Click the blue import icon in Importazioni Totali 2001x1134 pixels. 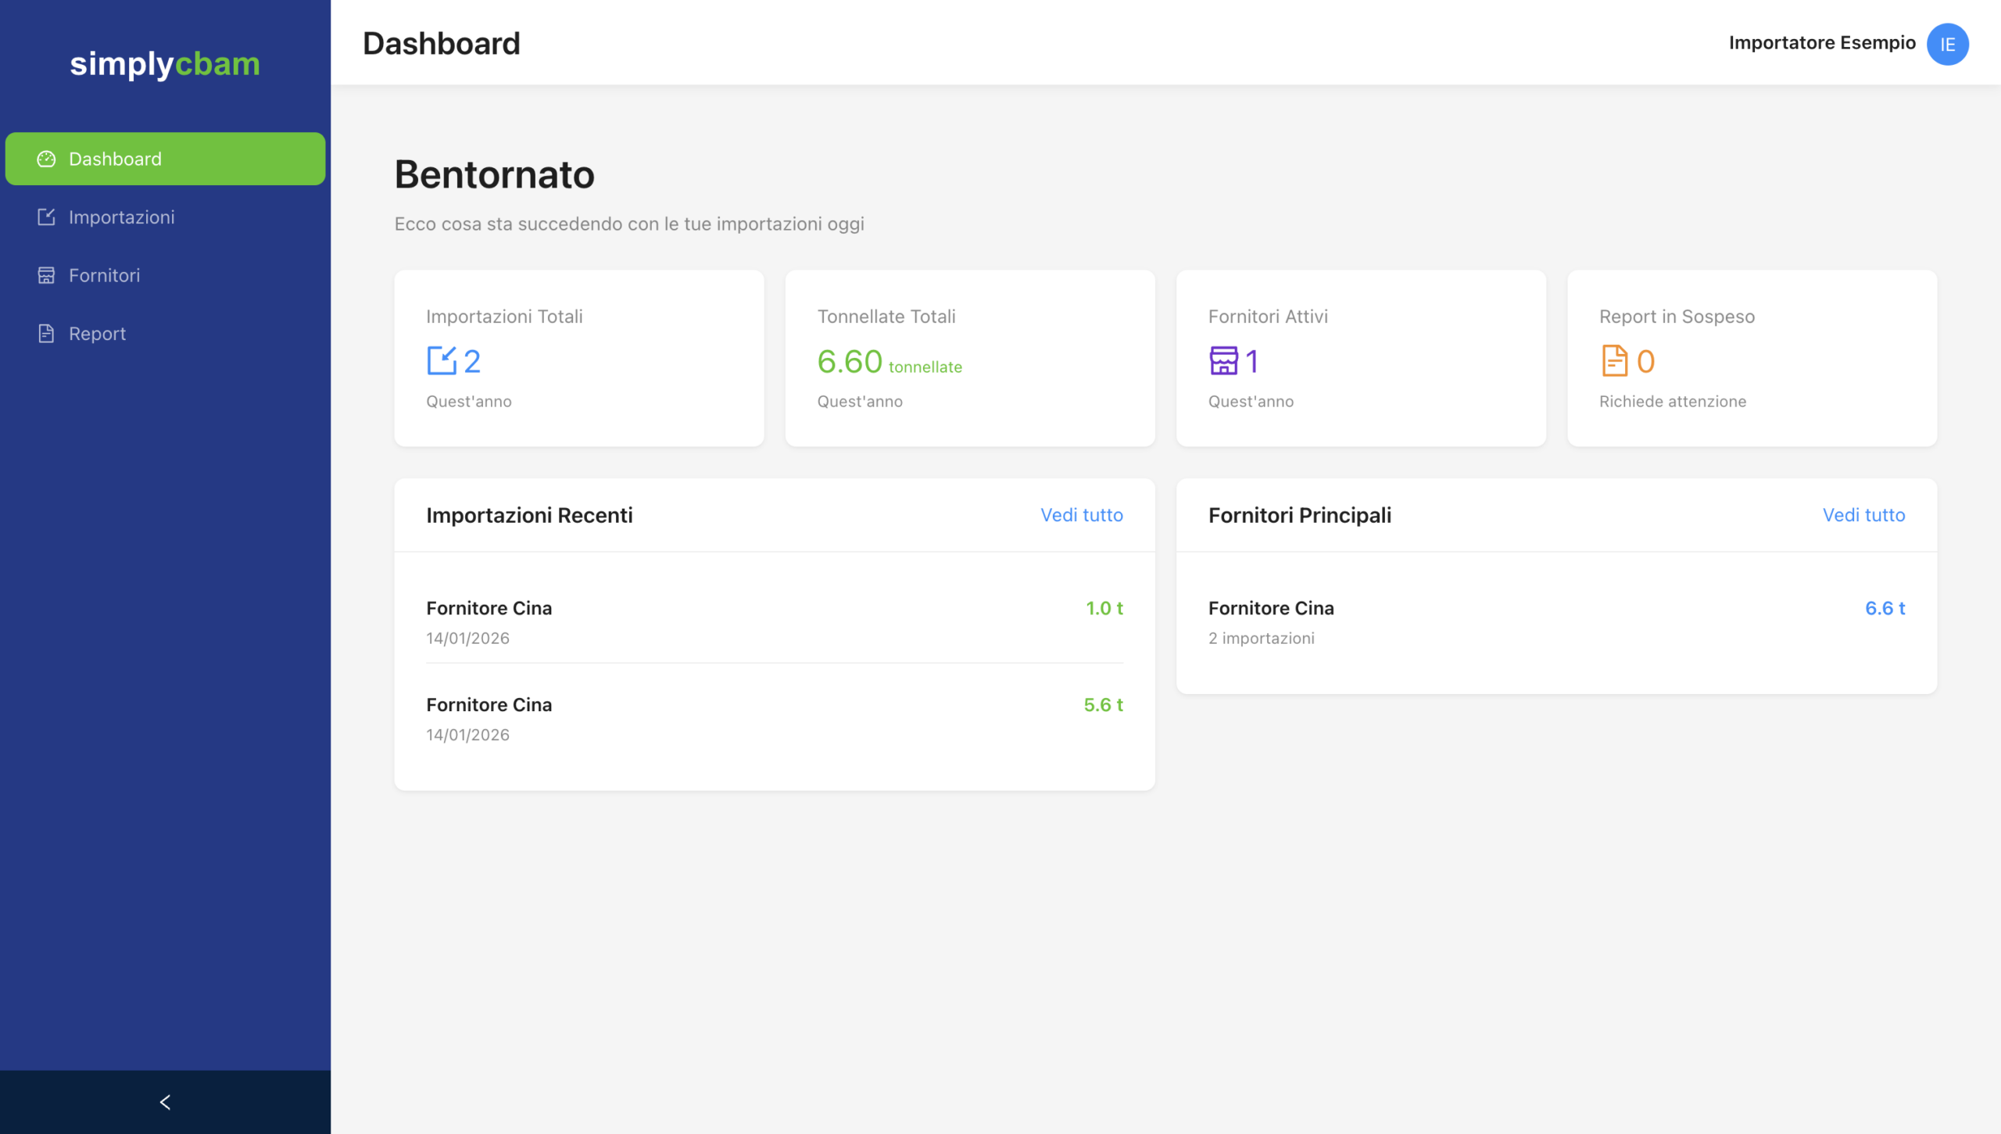pos(442,361)
